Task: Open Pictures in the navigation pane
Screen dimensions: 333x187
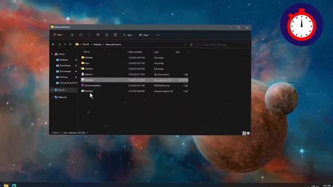Action: click(x=63, y=77)
